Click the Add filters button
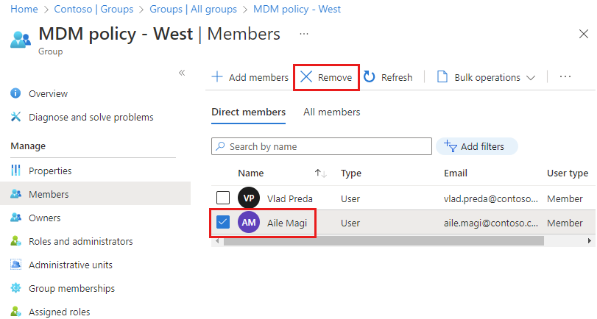This screenshot has height=319, width=597. click(476, 146)
